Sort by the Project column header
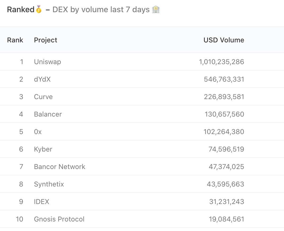The height and width of the screenshot is (231, 284). 46,40
